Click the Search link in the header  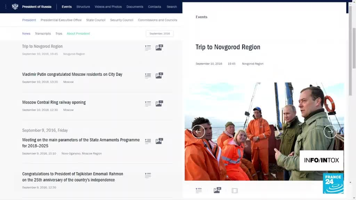pos(172,7)
